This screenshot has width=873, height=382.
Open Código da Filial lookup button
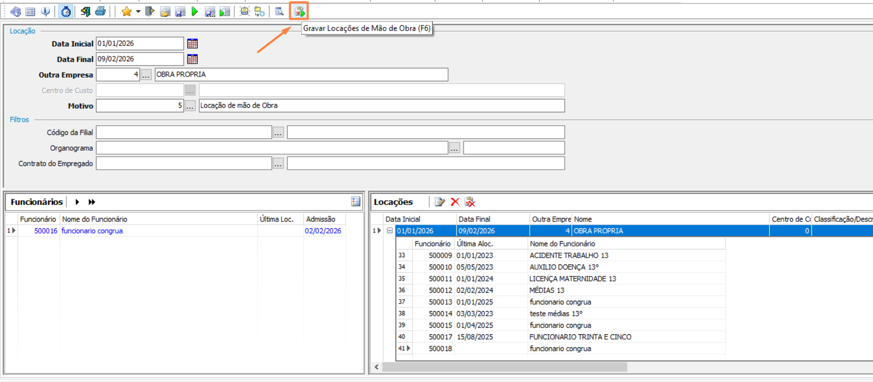[278, 133]
